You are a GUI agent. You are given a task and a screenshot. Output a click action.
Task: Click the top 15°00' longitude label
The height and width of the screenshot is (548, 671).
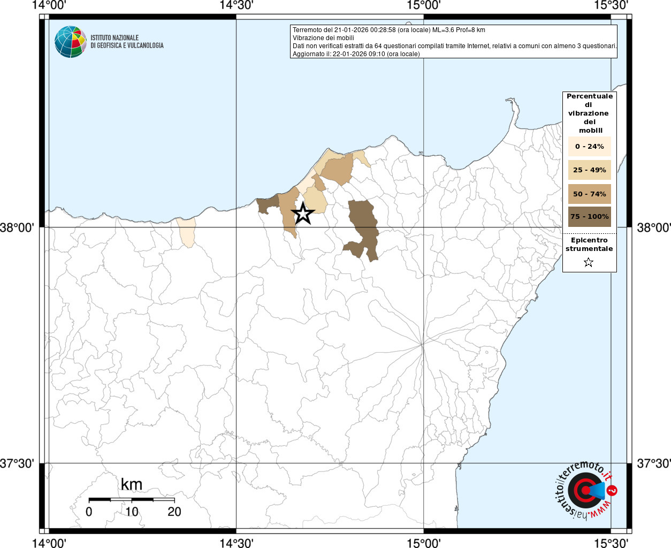tap(424, 5)
